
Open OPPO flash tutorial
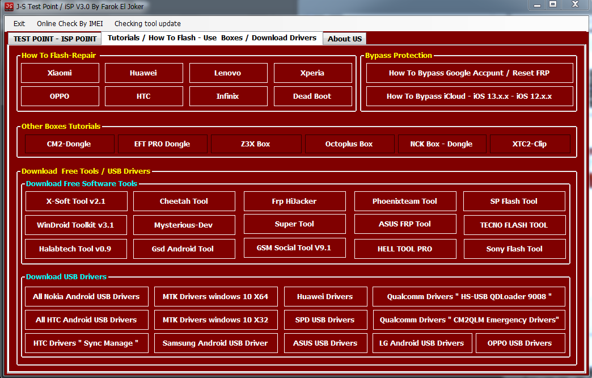click(60, 96)
